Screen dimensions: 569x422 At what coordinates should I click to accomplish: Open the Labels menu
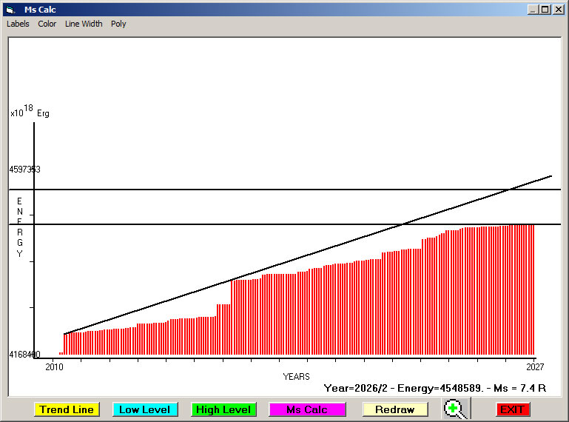18,24
